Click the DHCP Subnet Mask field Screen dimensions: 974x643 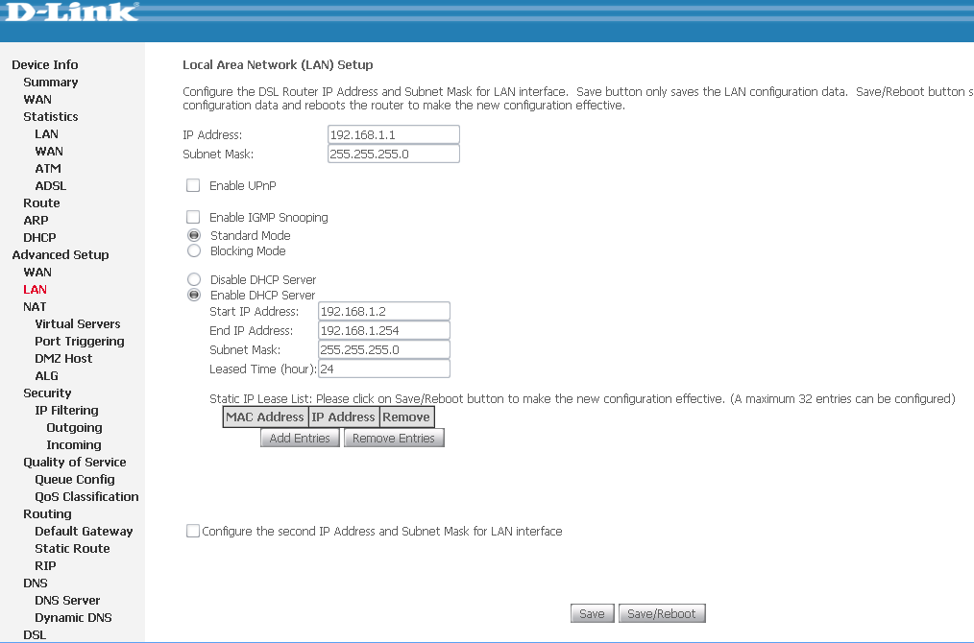[384, 350]
